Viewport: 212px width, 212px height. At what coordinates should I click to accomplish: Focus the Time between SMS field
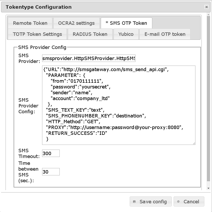(x=51, y=172)
